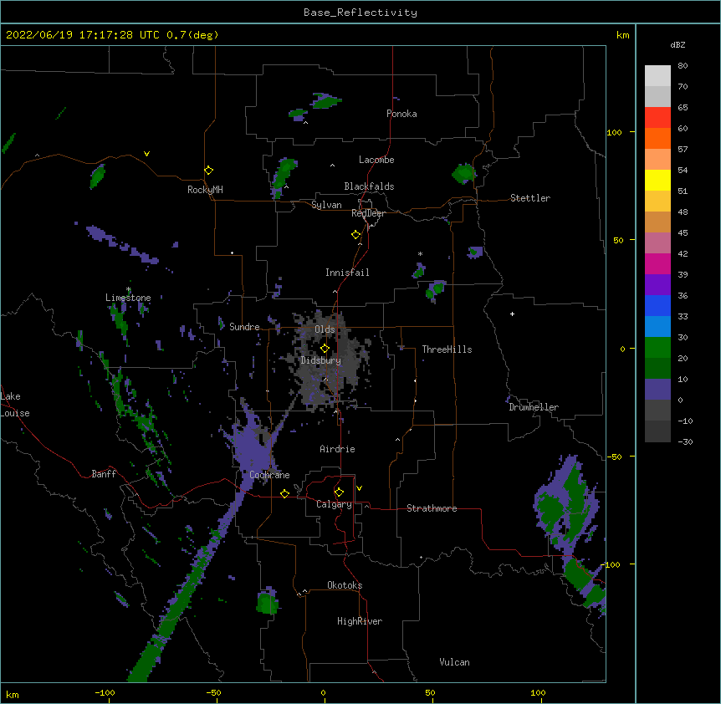Screen dimensions: 721x704
Task: Select the Didsbury label
Action: [321, 360]
